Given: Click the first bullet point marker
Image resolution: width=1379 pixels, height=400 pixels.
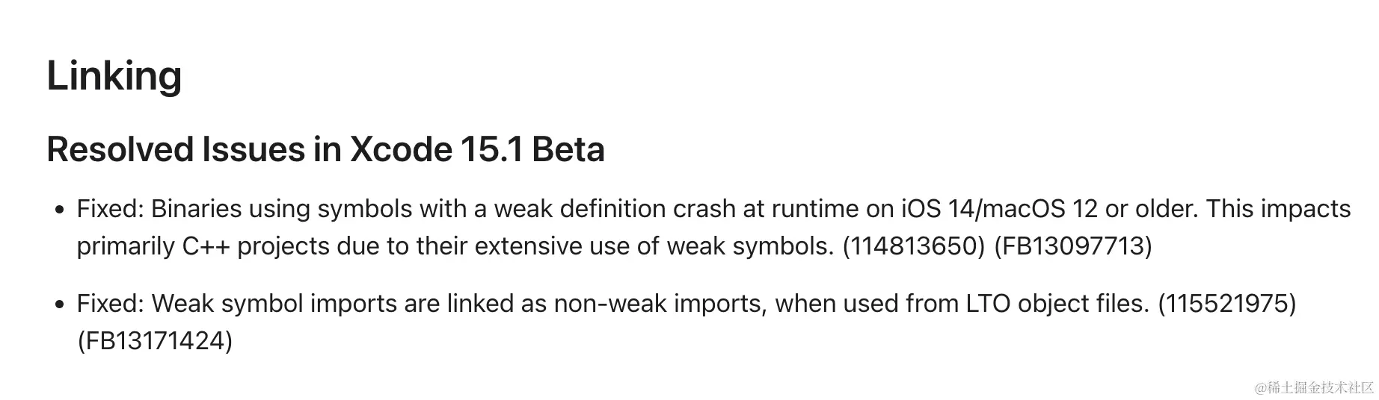Looking at the screenshot, I should (61, 210).
